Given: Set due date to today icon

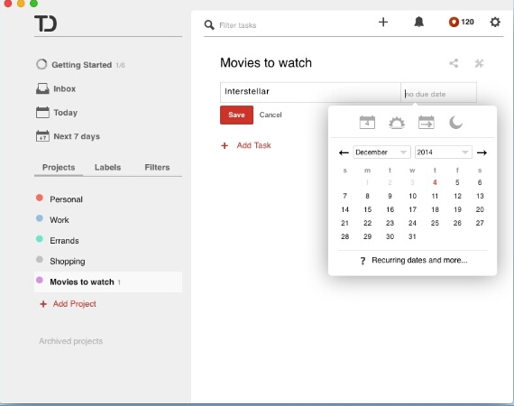Looking at the screenshot, I should tap(367, 123).
